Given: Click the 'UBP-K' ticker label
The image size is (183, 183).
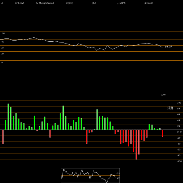Looking at the screenshot, I should [122, 3].
